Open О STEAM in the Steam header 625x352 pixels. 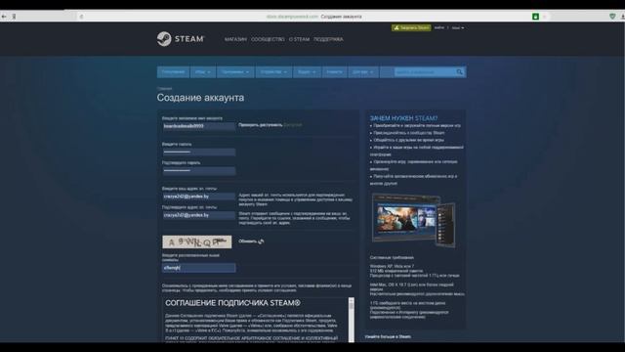[x=299, y=39]
